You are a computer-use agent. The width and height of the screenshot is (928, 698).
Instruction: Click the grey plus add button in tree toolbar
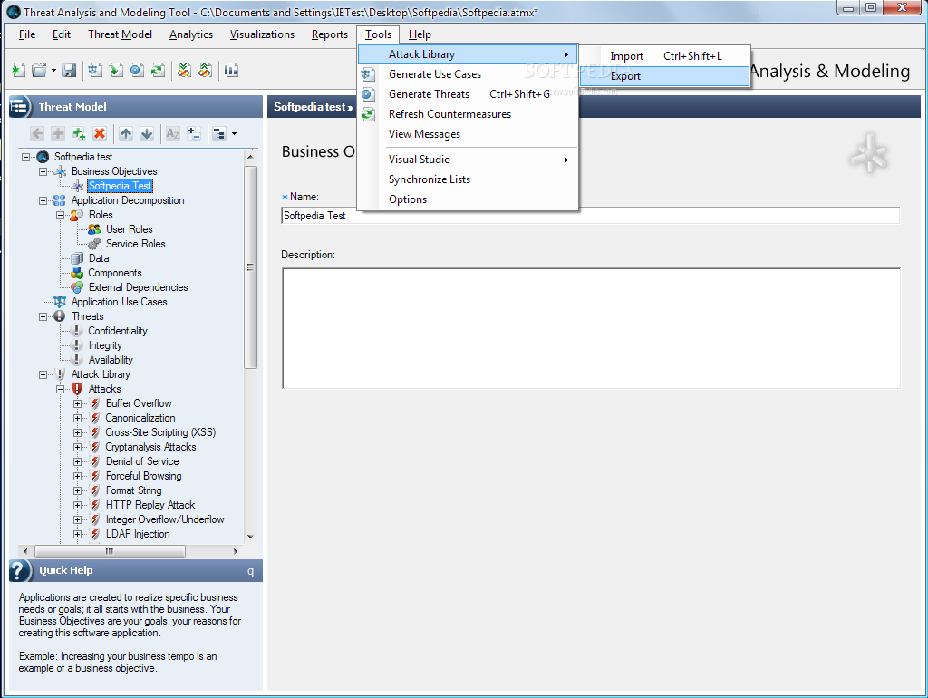point(58,134)
